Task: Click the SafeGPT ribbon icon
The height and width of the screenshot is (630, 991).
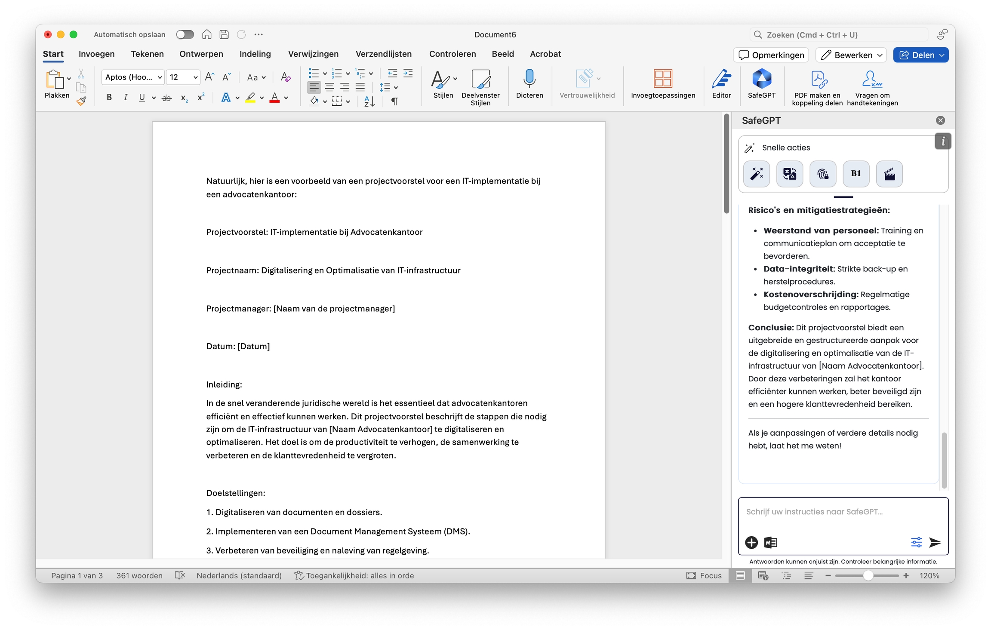Action: click(x=761, y=84)
